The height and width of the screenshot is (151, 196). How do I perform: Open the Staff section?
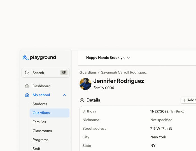(36, 149)
